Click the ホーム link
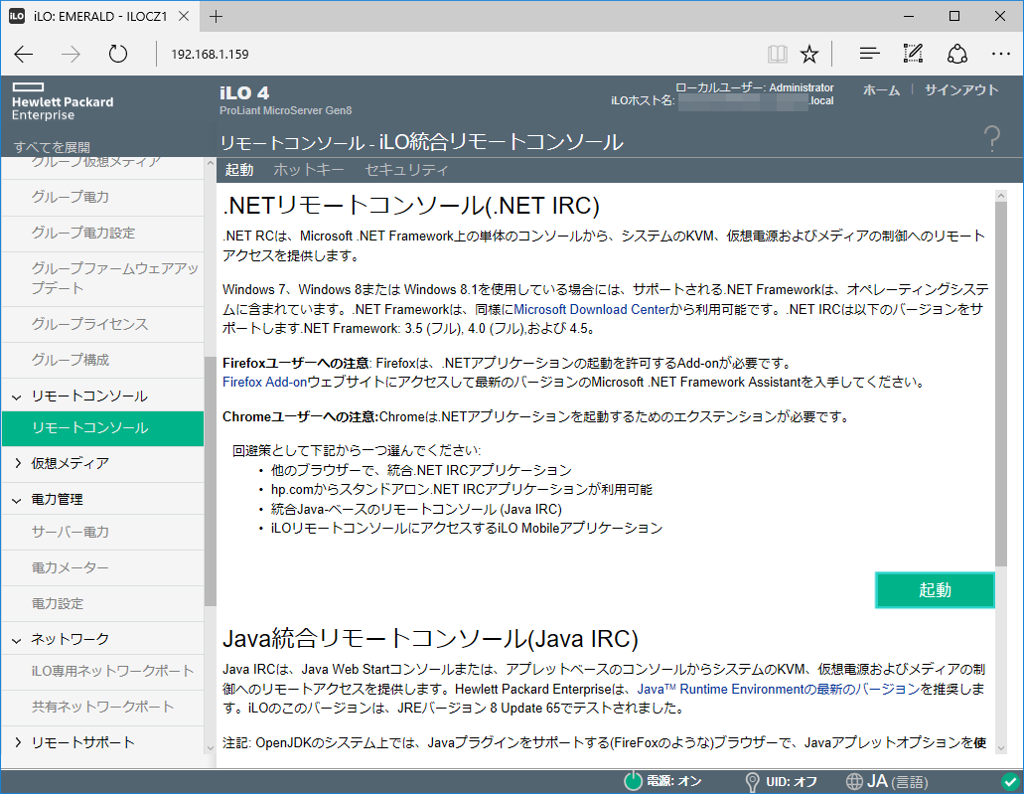1024x794 pixels. (882, 90)
